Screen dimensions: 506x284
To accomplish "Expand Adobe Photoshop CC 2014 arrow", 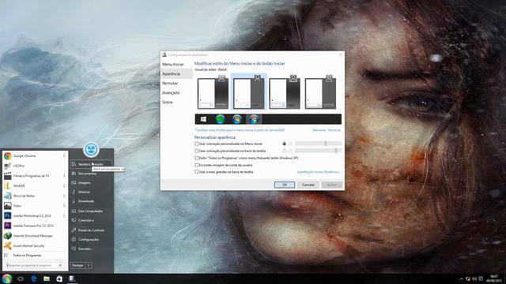I will tap(64, 215).
